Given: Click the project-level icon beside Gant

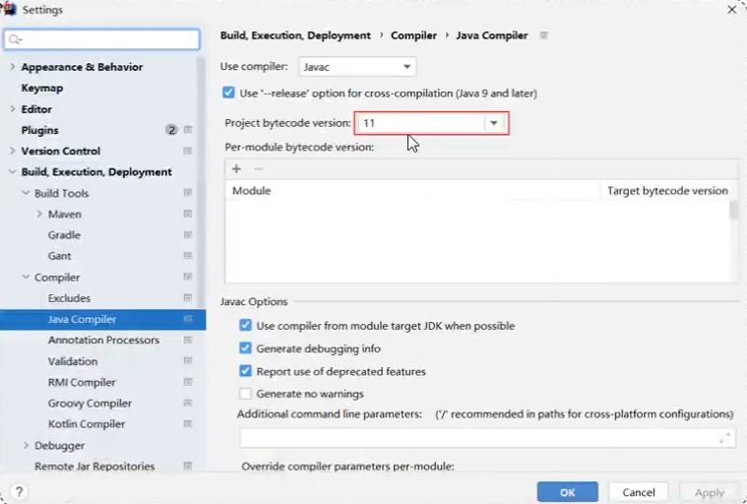Looking at the screenshot, I should click(188, 256).
